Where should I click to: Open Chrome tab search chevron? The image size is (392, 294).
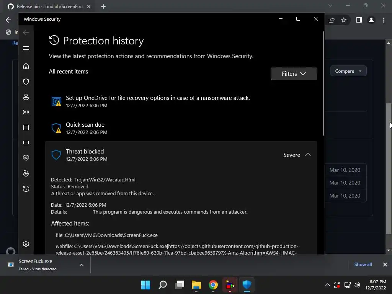[x=330, y=5]
